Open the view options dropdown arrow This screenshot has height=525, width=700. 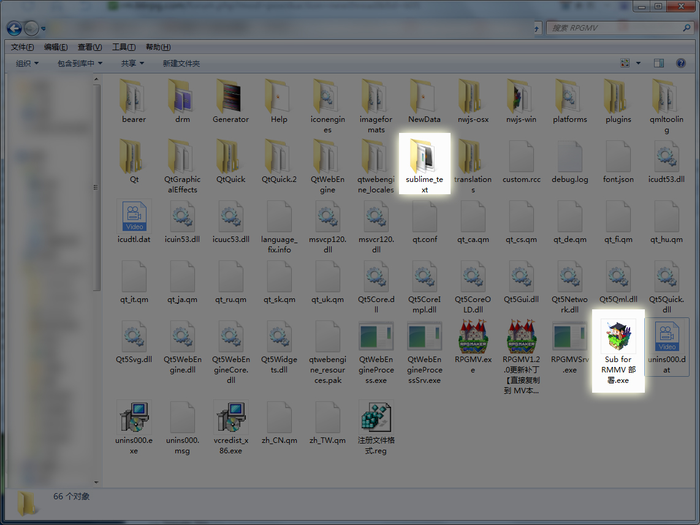pos(638,63)
